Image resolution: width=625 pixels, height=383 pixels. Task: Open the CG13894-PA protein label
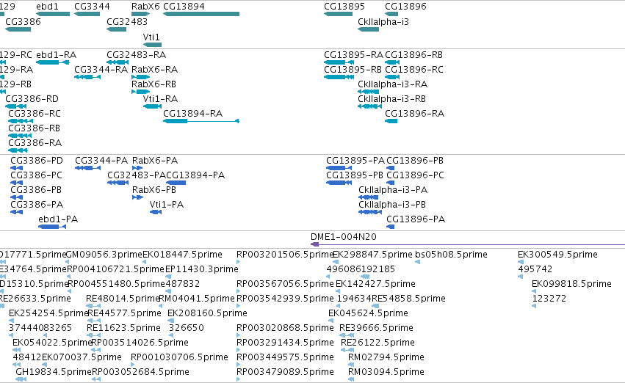[195, 175]
